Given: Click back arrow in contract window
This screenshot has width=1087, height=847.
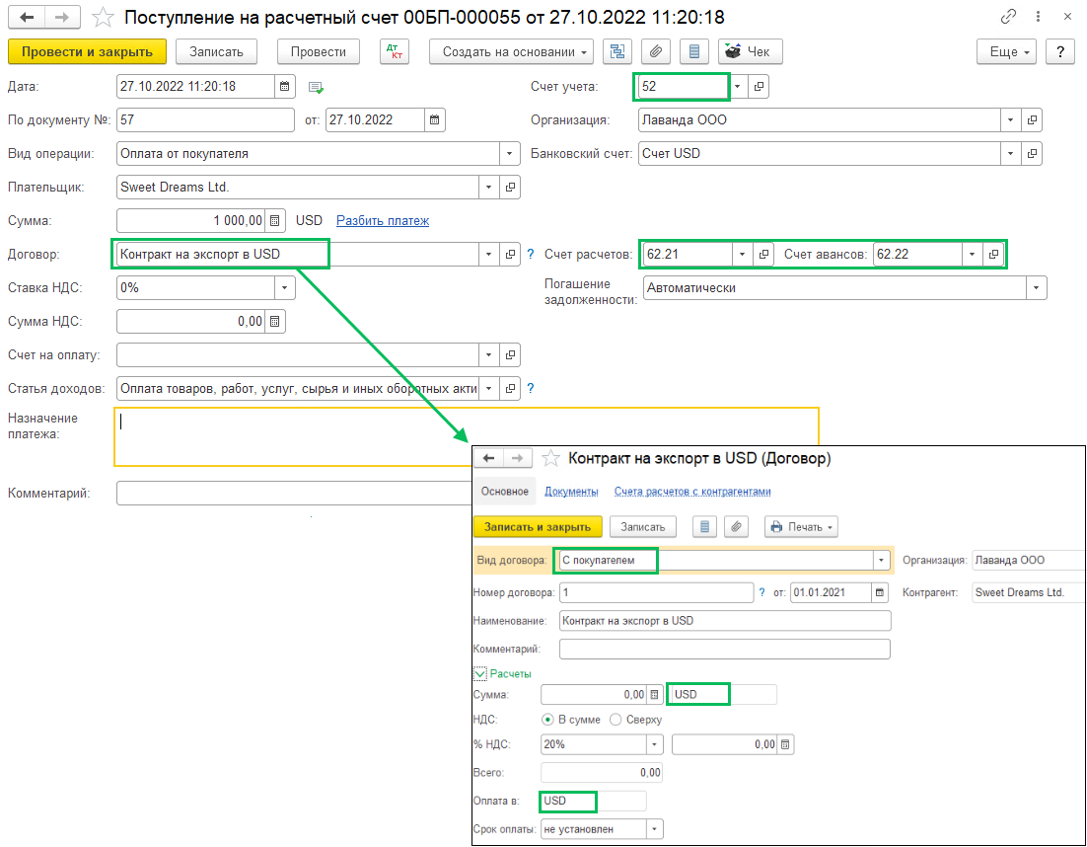Looking at the screenshot, I should (488, 458).
